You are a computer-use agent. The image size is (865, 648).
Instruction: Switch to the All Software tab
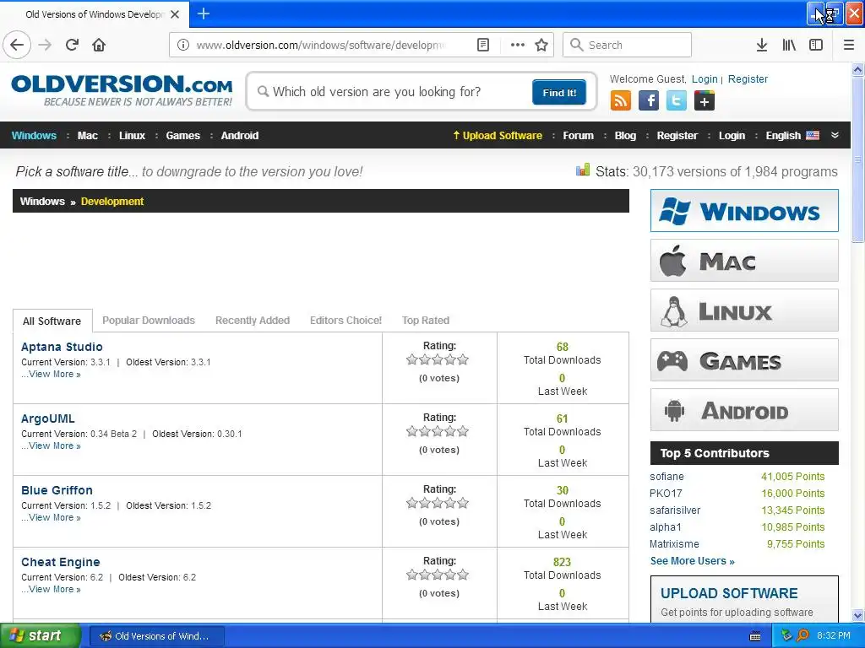[52, 321]
